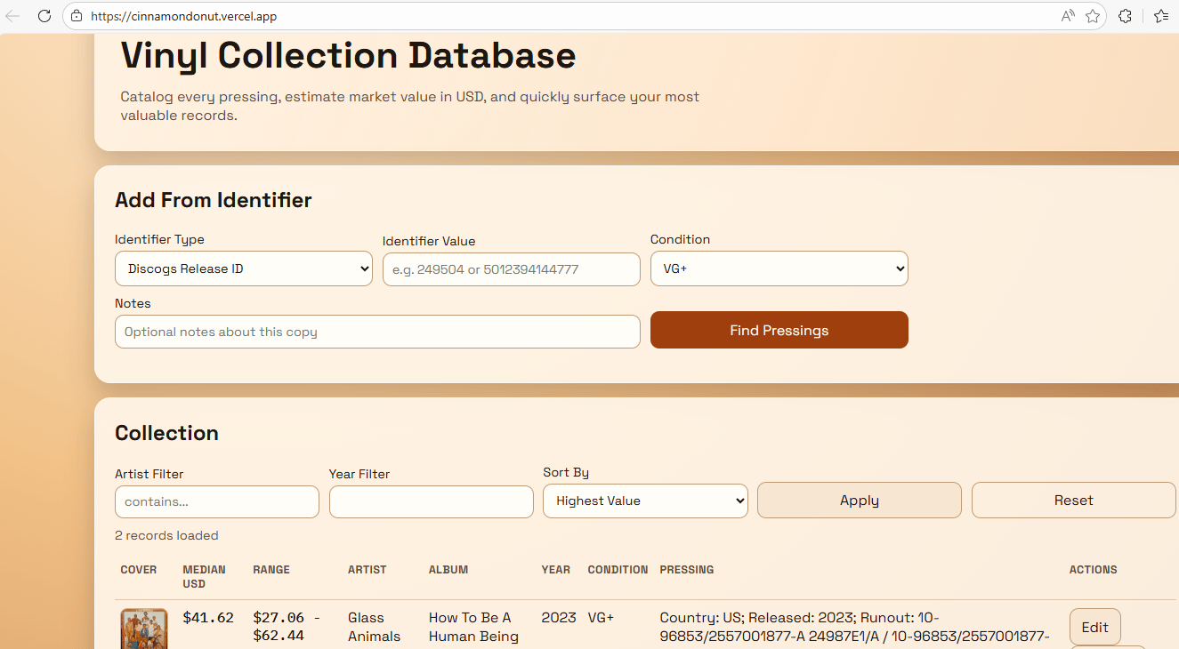The image size is (1179, 649).
Task: Click the 'Catalog every pressing' description text
Action: [410, 106]
